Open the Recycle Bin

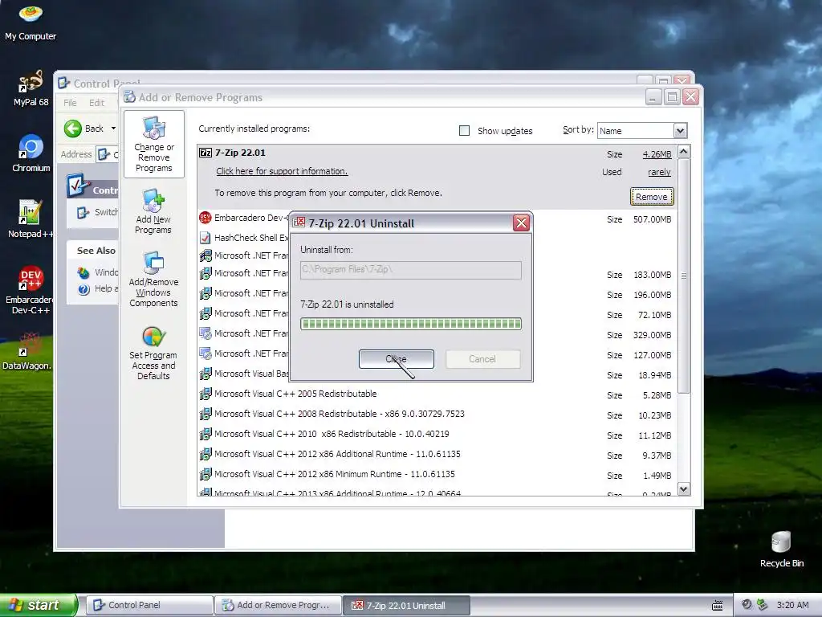point(781,550)
